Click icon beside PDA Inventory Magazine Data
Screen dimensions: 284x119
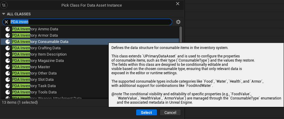click(x=8, y=61)
